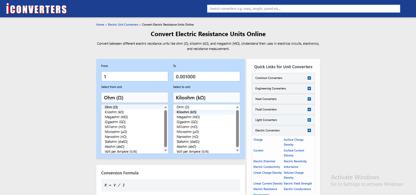This screenshot has height=195, width=416.
Task: Pick Volt per Ampere in to-unit list
Action: click(193, 152)
